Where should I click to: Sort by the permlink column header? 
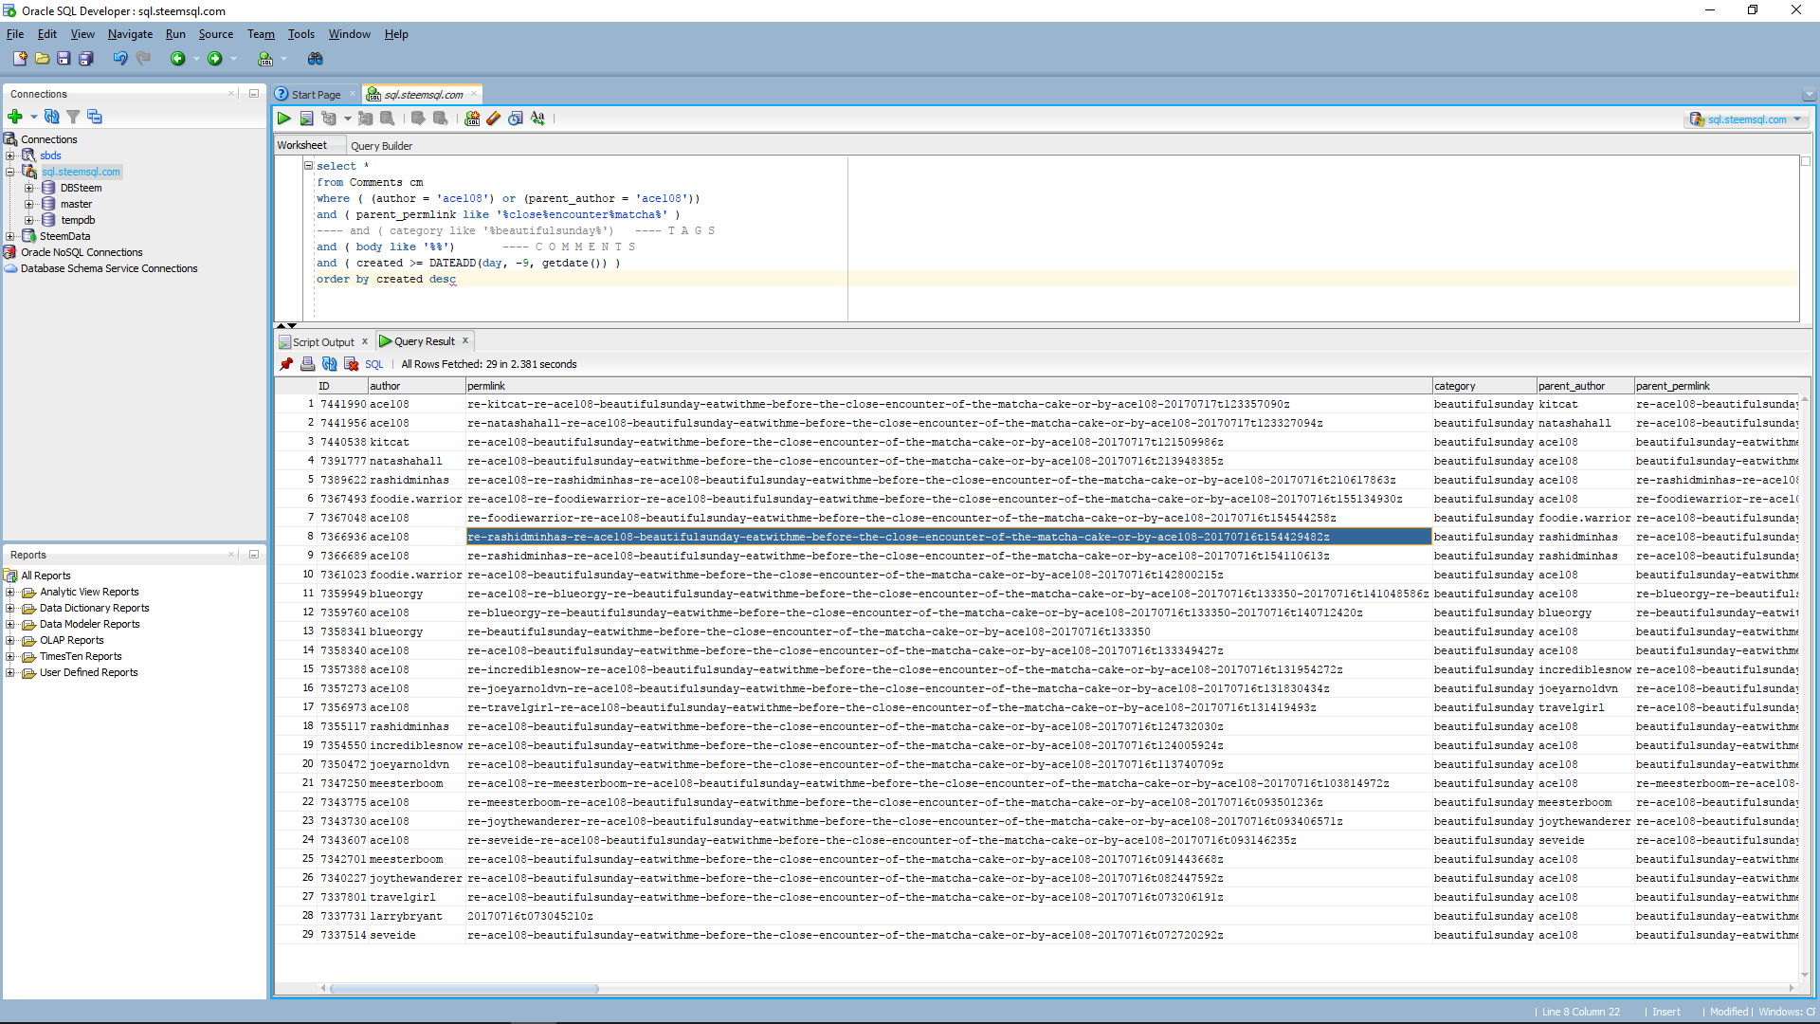click(948, 386)
